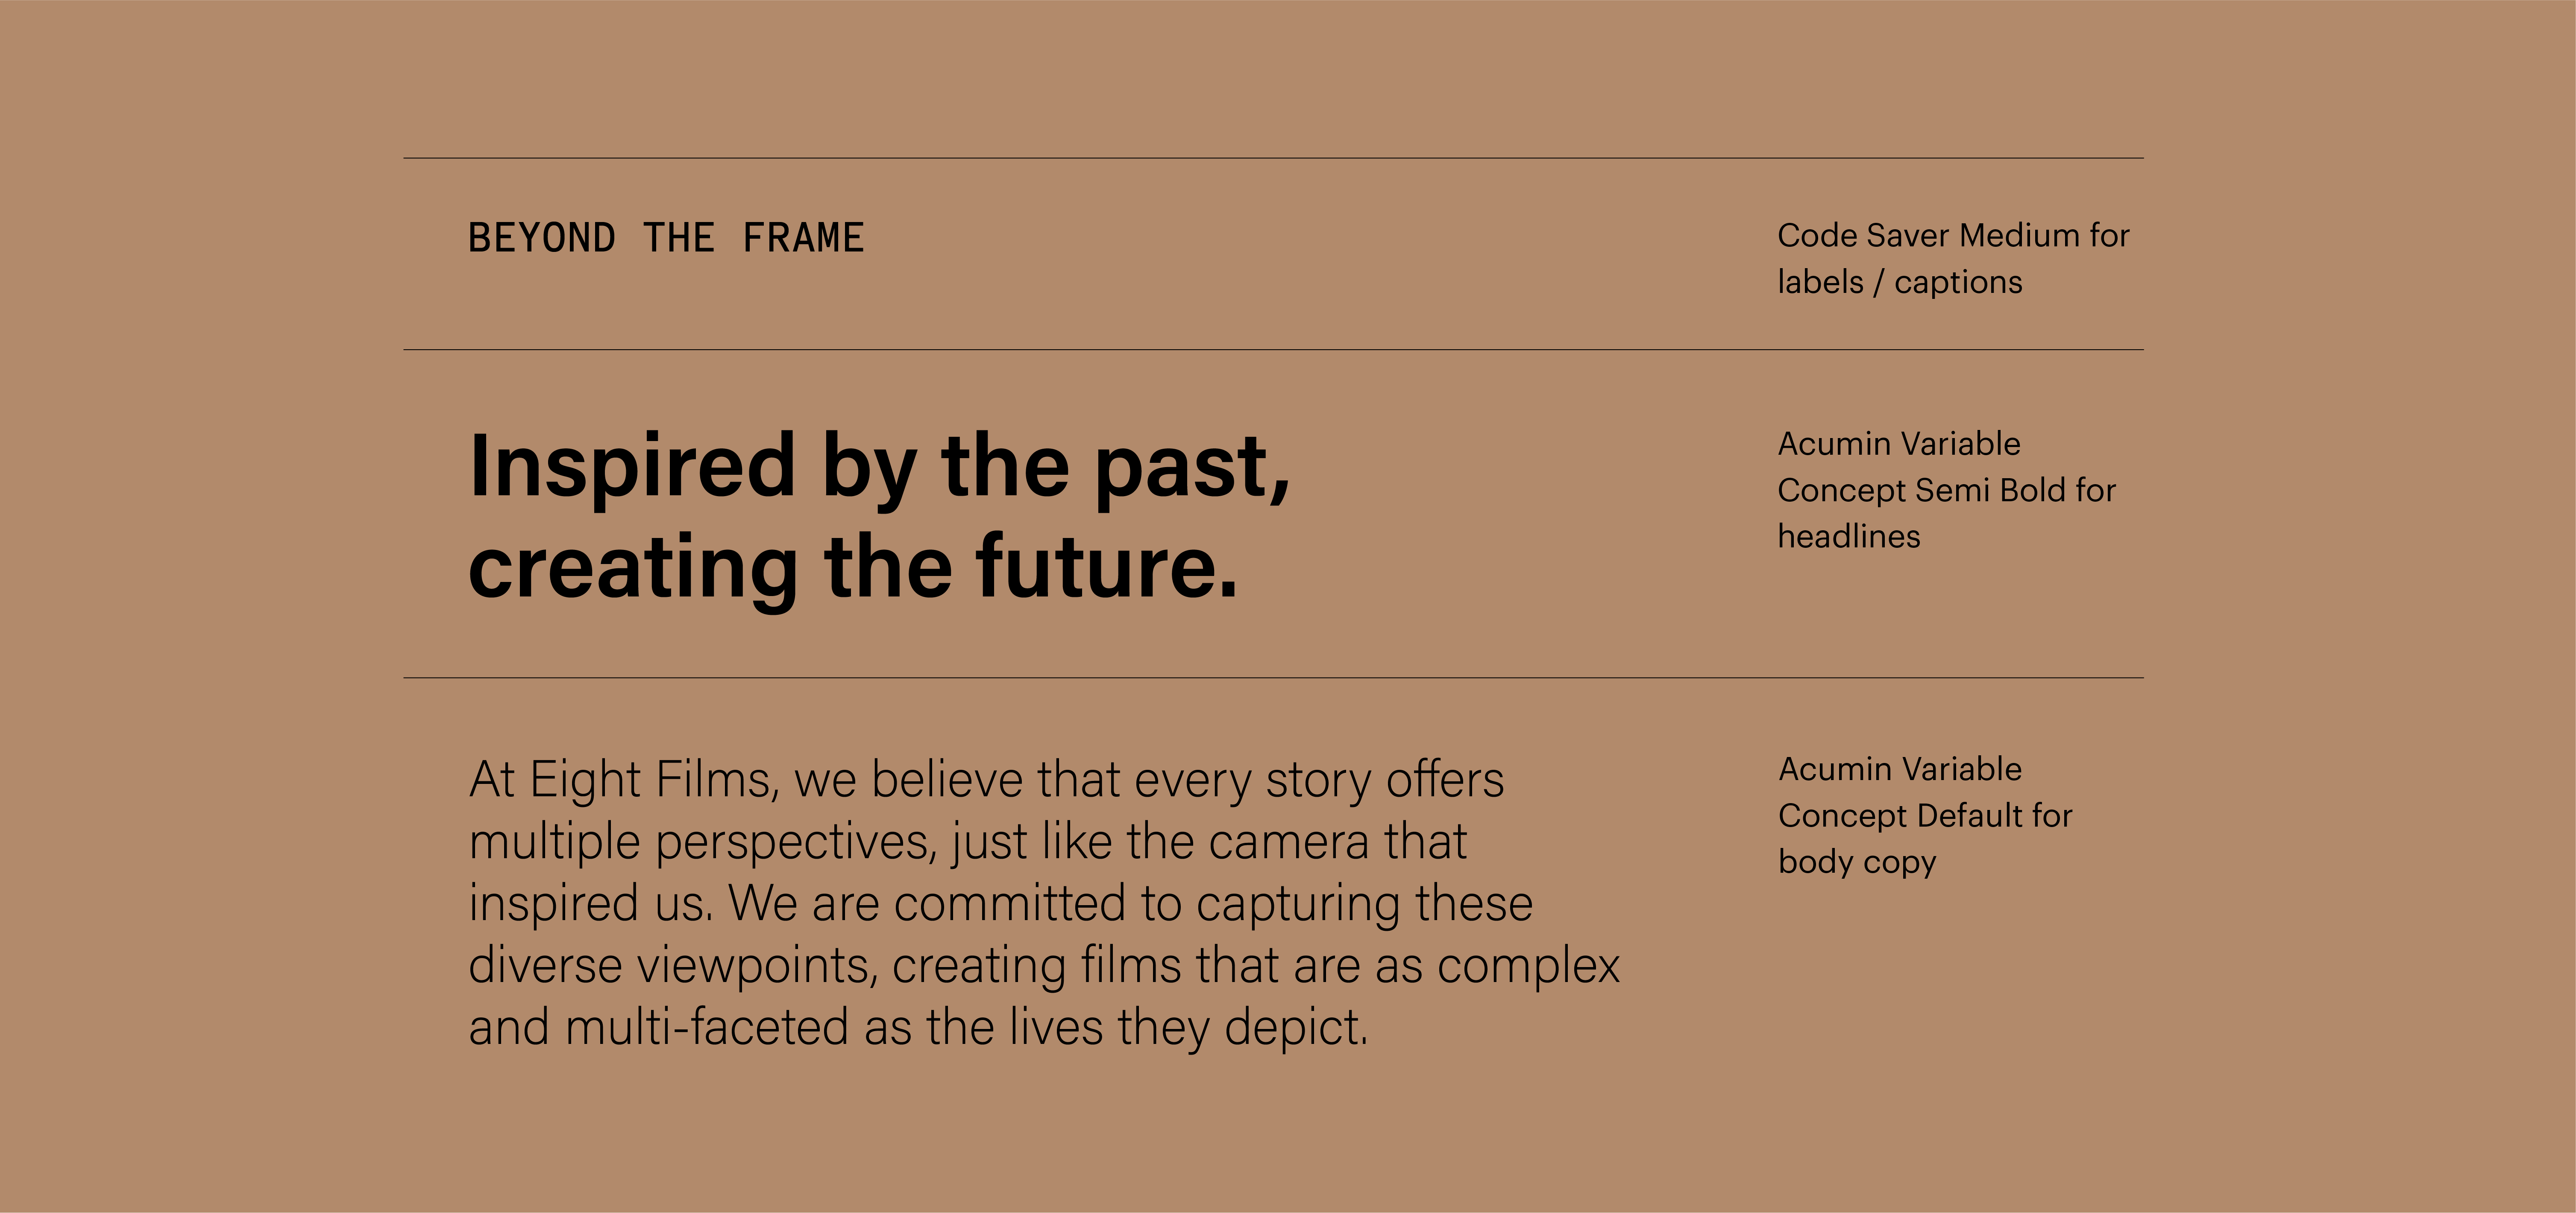This screenshot has height=1213, width=2576.
Task: Click the 'Code Saver Medium for' caption
Action: [1953, 236]
